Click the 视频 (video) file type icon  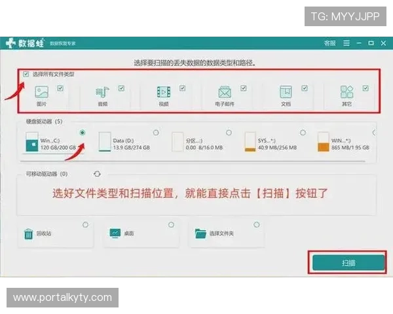click(164, 92)
